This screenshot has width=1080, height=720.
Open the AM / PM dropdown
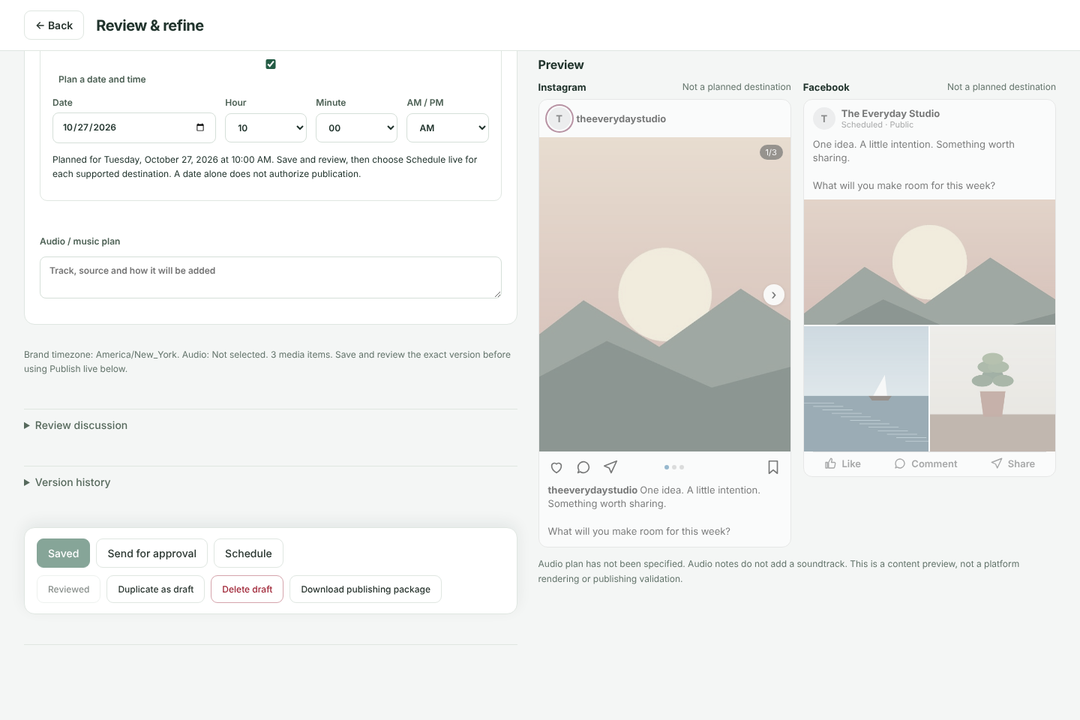(x=448, y=128)
